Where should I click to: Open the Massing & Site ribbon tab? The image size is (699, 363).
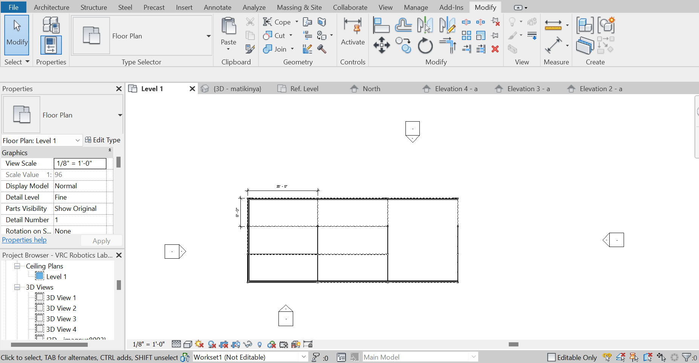299,7
